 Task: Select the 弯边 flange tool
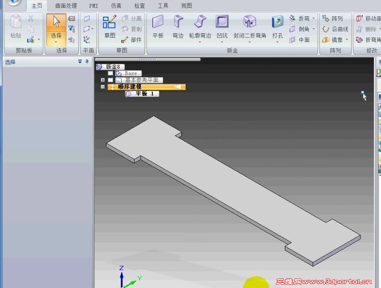[178, 26]
